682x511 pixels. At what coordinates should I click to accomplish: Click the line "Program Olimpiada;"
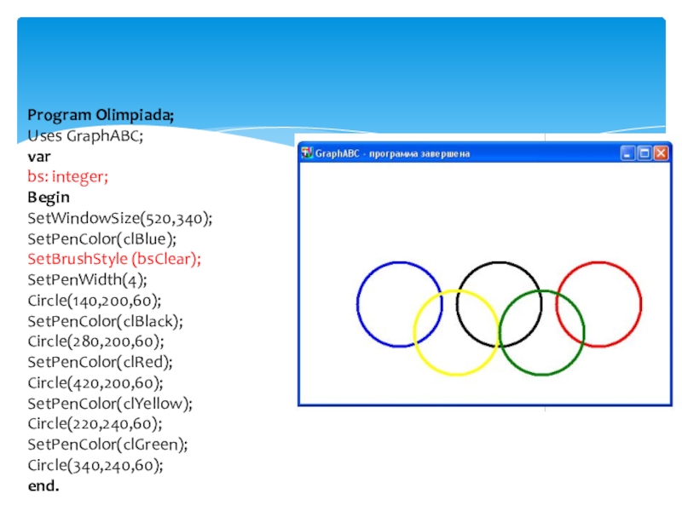101,115
